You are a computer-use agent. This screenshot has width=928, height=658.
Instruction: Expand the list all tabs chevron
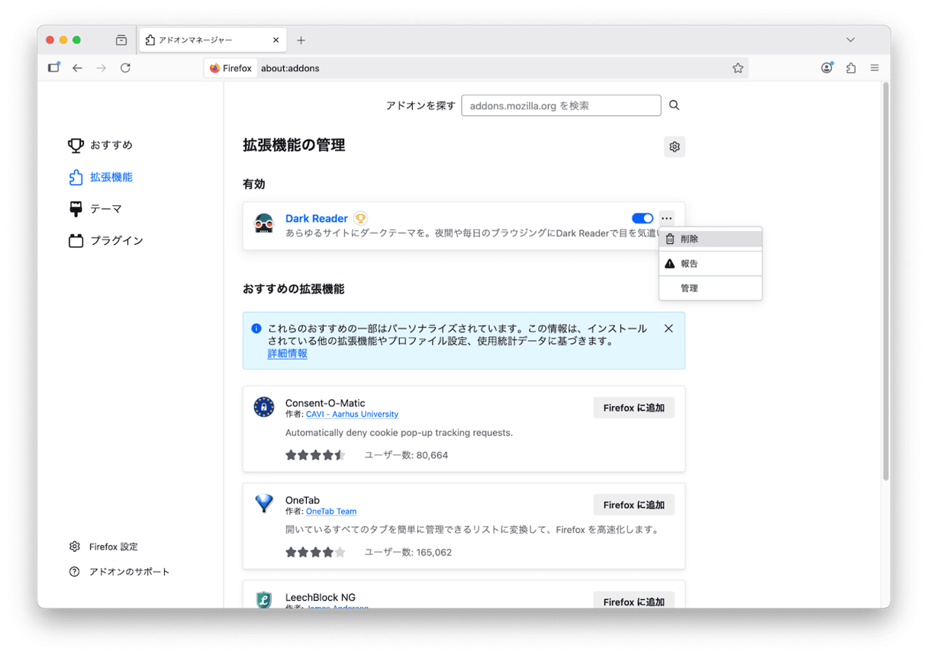(850, 40)
